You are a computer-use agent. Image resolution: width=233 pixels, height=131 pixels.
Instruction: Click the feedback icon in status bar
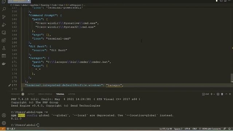[x=225, y=129]
